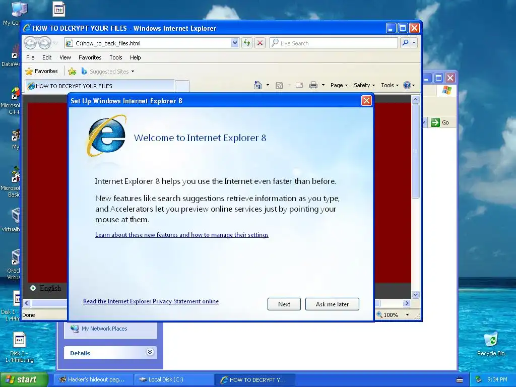
Task: Click the zoom magnifier icon in IE status bar
Action: pos(379,314)
